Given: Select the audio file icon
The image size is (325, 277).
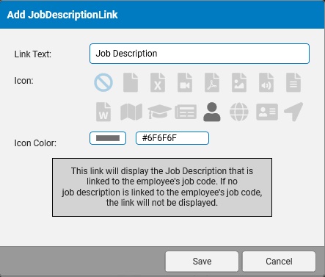Looking at the screenshot, I should [x=266, y=82].
